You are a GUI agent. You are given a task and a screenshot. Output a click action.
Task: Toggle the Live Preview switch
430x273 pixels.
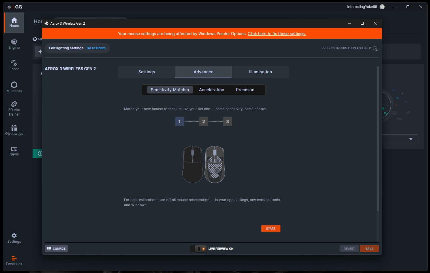pos(199,249)
